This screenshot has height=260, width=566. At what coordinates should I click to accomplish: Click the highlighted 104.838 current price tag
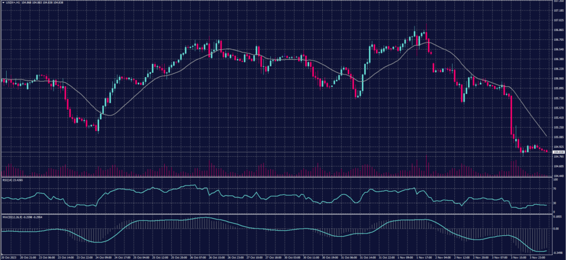(x=558, y=151)
